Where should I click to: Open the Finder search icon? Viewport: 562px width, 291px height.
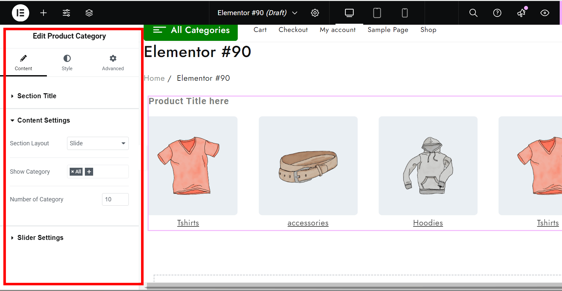click(x=473, y=13)
